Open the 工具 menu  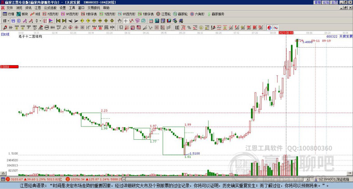point(72,8)
